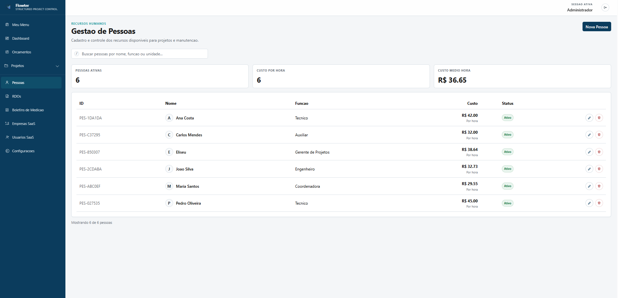Navigate to RDOs in the sidebar
The image size is (618, 298).
[16, 96]
